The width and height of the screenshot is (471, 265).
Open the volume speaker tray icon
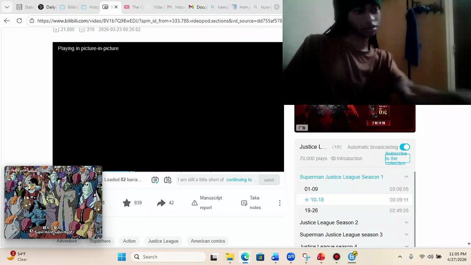tap(430, 257)
